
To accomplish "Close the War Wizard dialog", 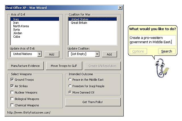I will [120, 8].
